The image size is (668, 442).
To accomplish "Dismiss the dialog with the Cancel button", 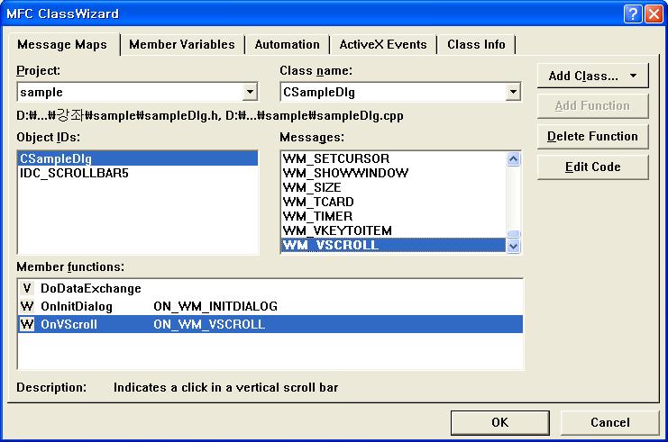I will (609, 422).
